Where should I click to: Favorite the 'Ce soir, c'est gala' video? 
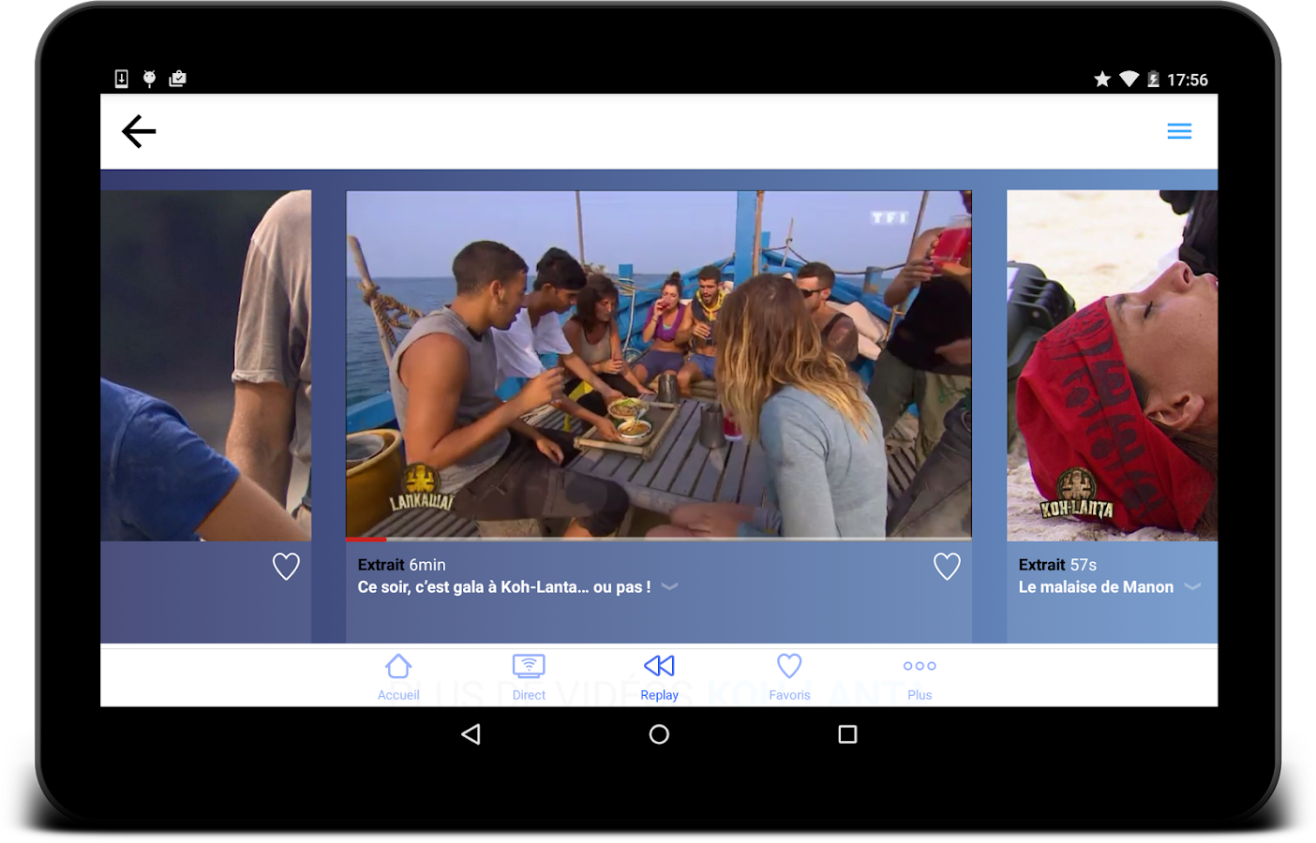tap(947, 566)
